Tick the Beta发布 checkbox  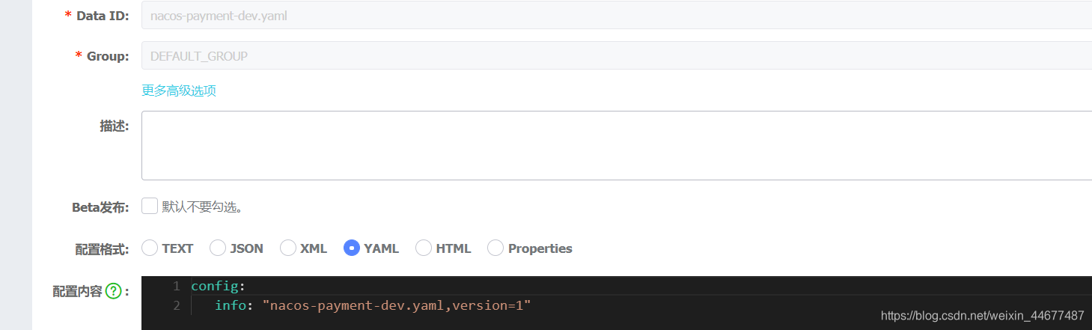[x=150, y=206]
